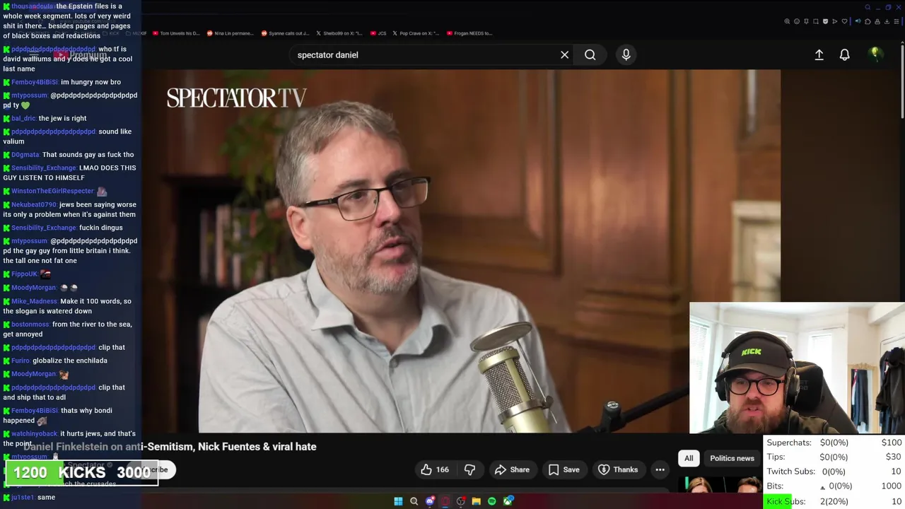The image size is (905, 509).
Task: Select the All filter chip
Action: click(689, 458)
